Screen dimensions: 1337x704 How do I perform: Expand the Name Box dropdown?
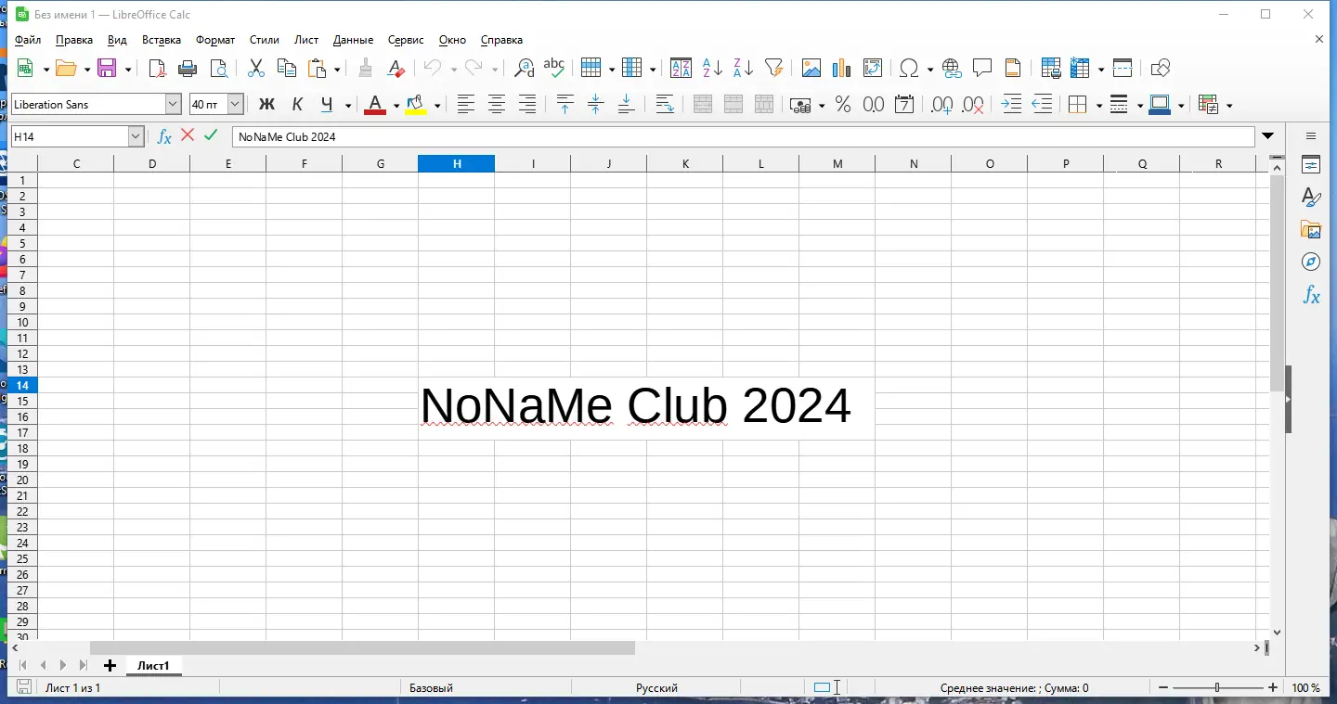(136, 136)
